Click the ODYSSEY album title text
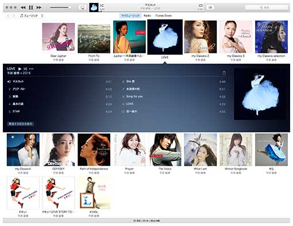 [59, 169]
